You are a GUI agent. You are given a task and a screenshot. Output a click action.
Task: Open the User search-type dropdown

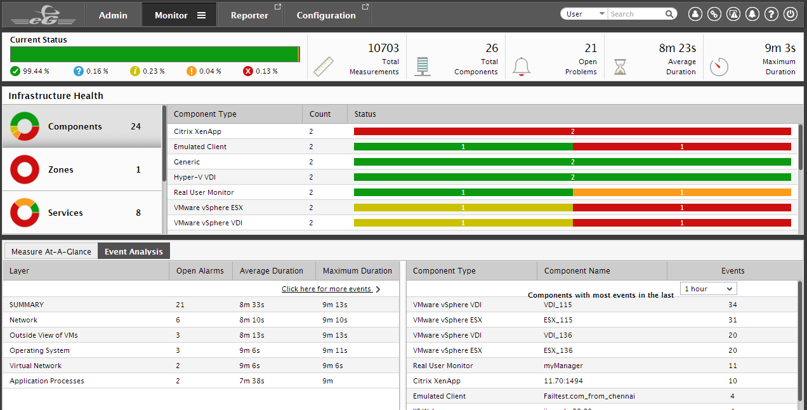584,14
